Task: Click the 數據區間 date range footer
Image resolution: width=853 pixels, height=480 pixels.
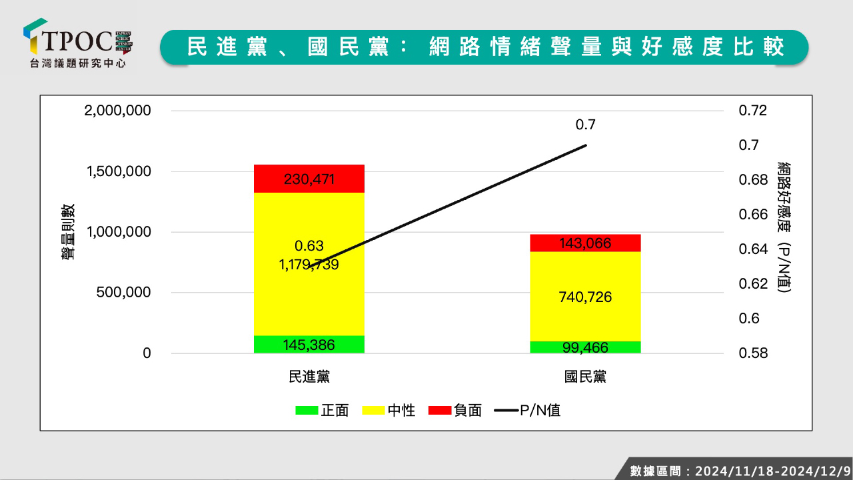Action: tap(740, 470)
